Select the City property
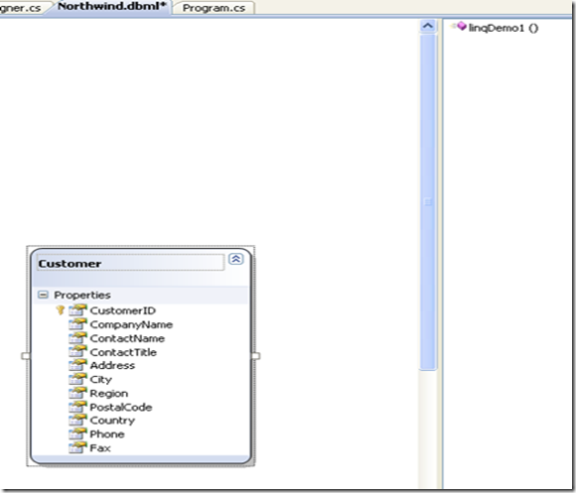The height and width of the screenshot is (493, 576). click(x=101, y=379)
